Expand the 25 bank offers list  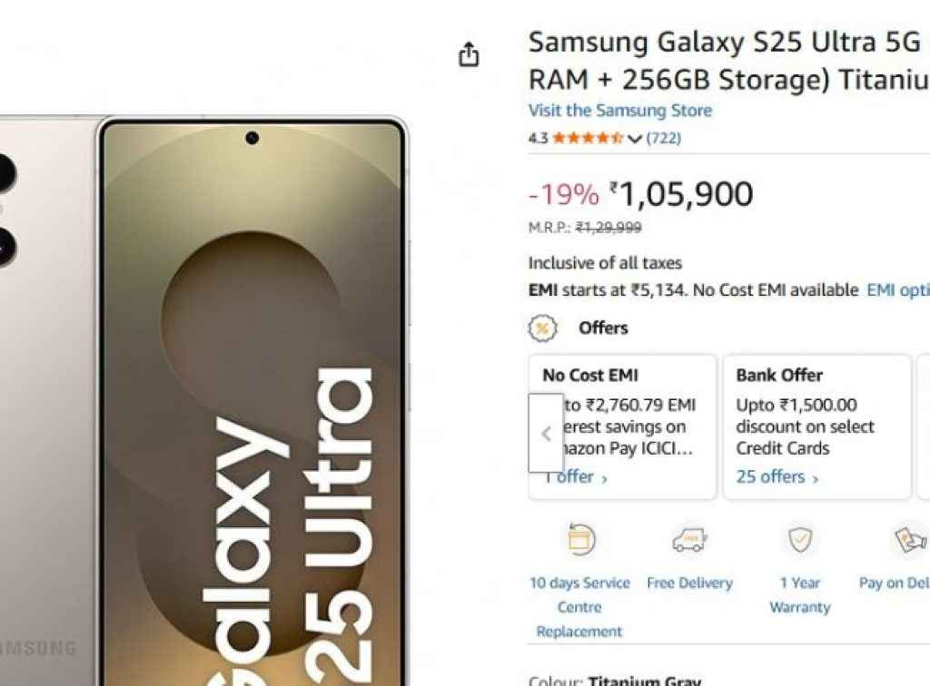click(771, 476)
